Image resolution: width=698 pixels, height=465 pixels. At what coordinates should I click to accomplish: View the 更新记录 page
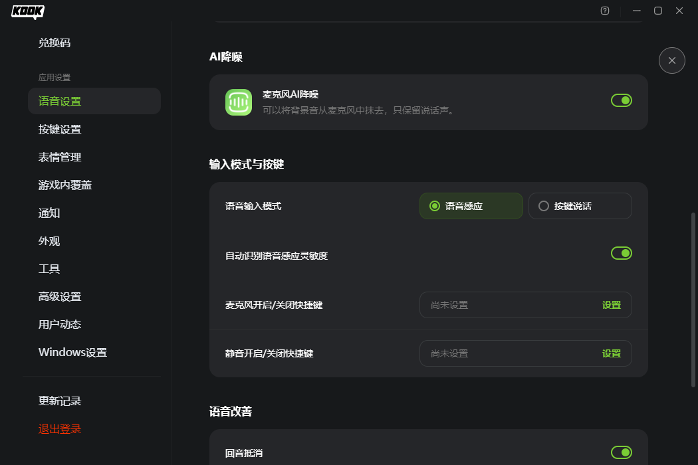[x=58, y=401]
